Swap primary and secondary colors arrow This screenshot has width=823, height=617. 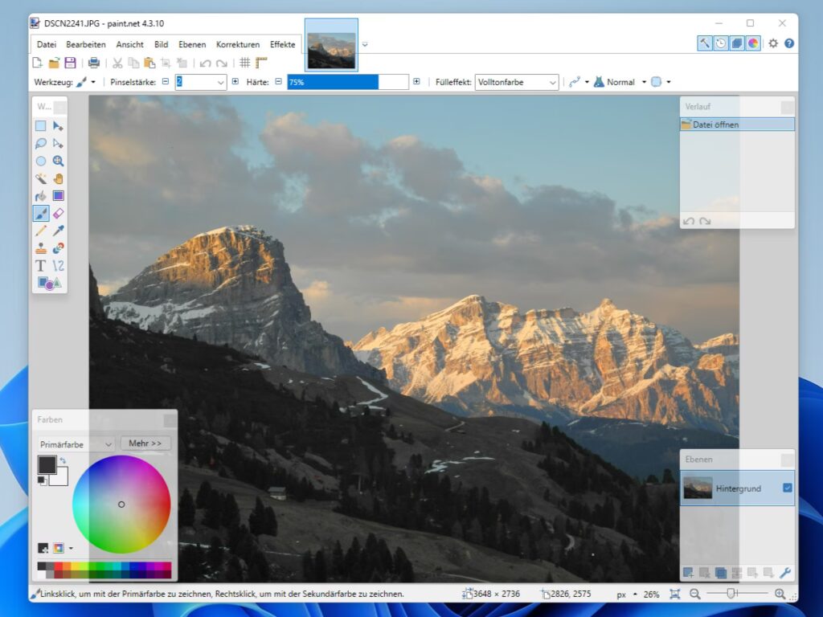click(x=63, y=460)
